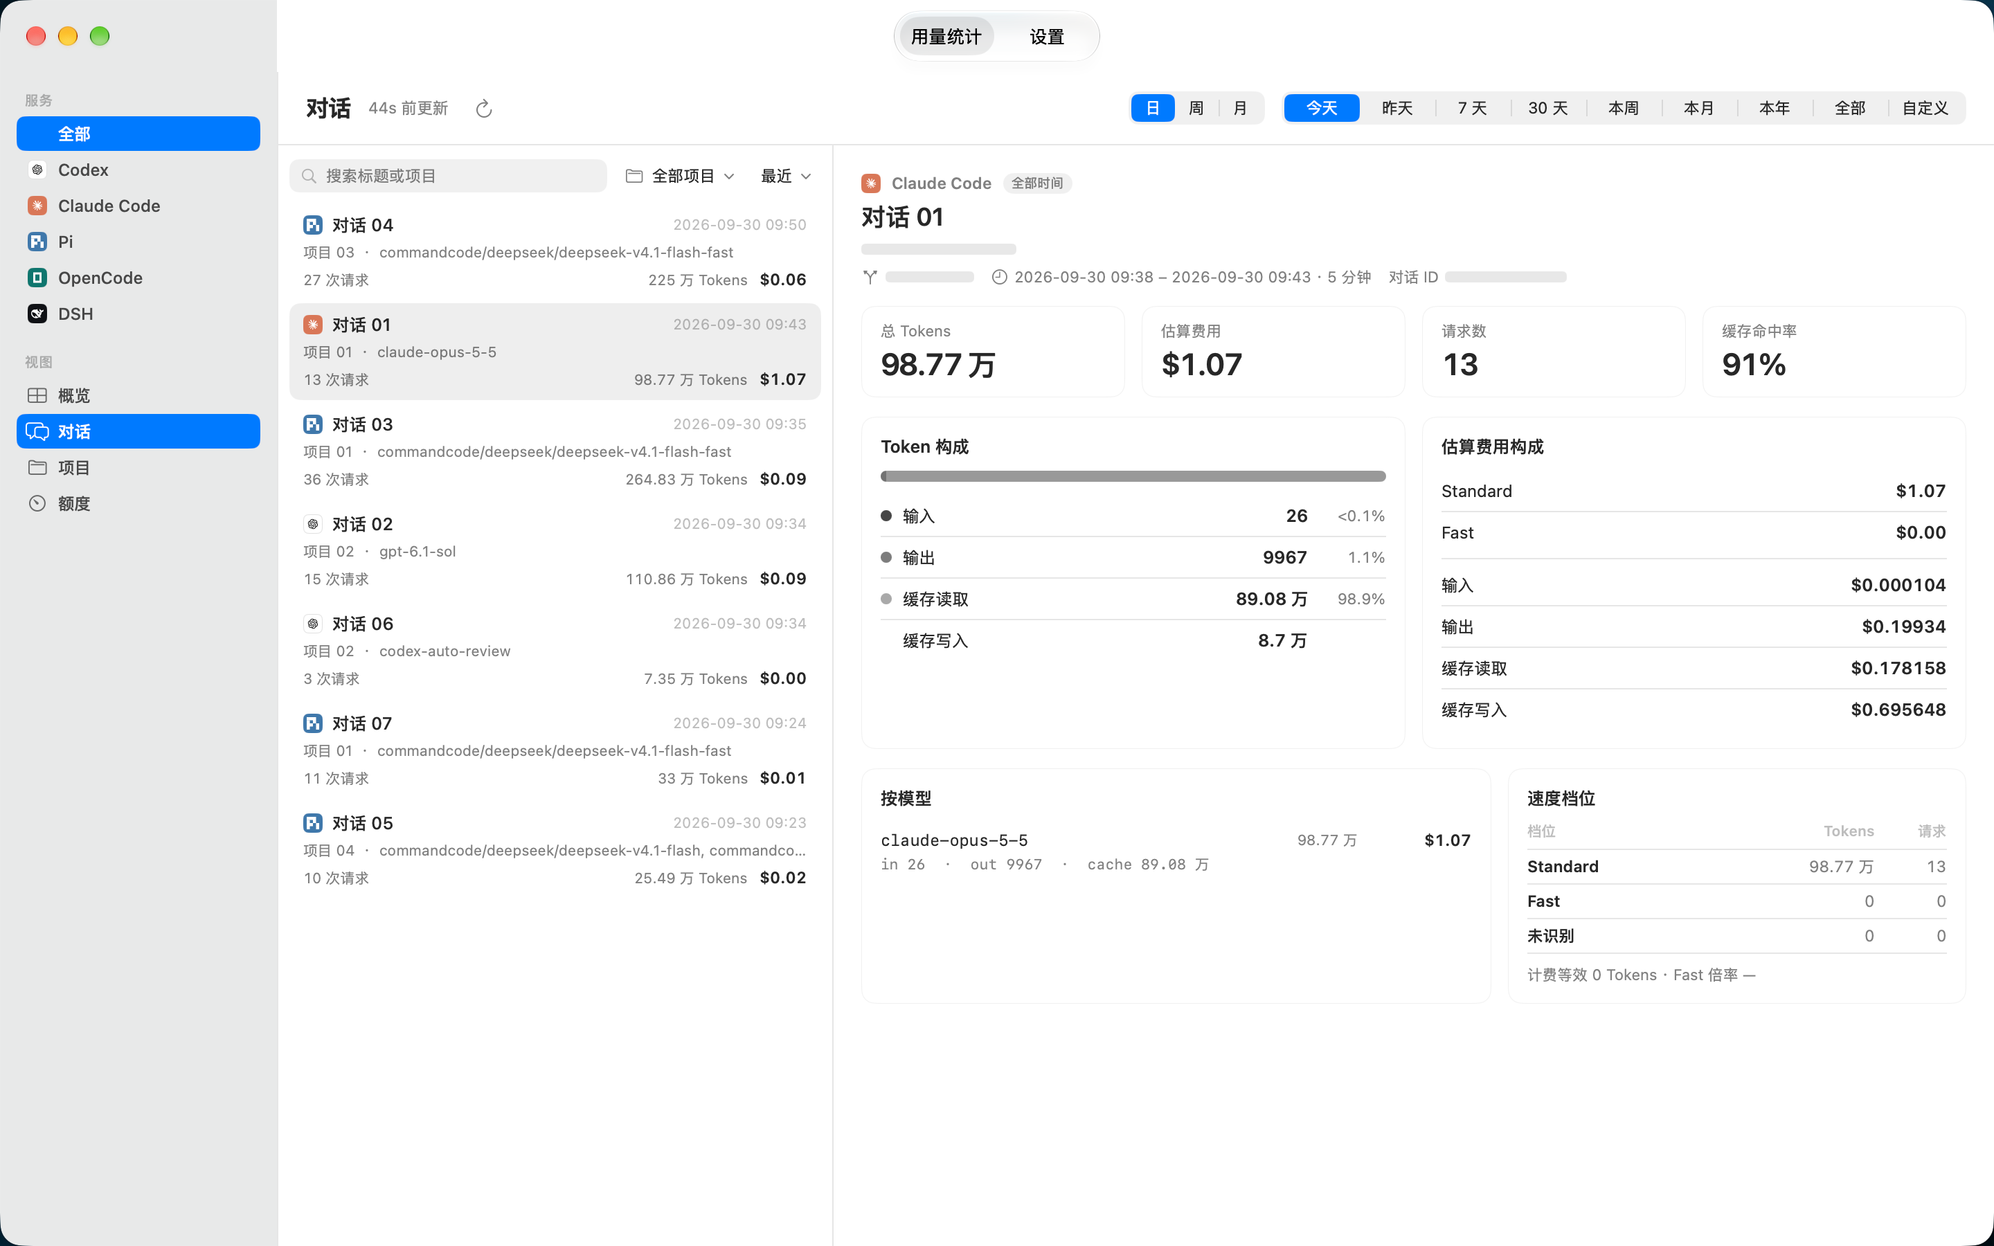Select the Codex service icon in sidebar
Screen dimensions: 1994x1246
click(x=37, y=170)
